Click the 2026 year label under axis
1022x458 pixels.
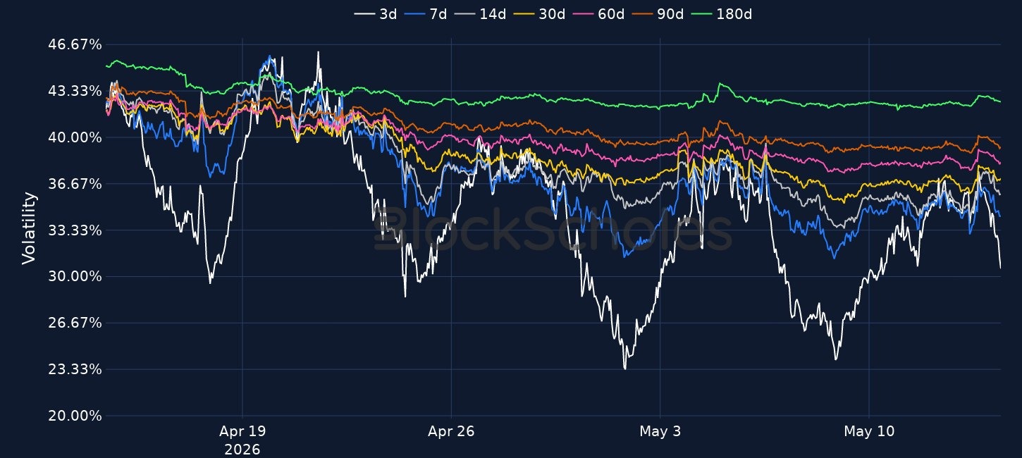pyautogui.click(x=242, y=449)
